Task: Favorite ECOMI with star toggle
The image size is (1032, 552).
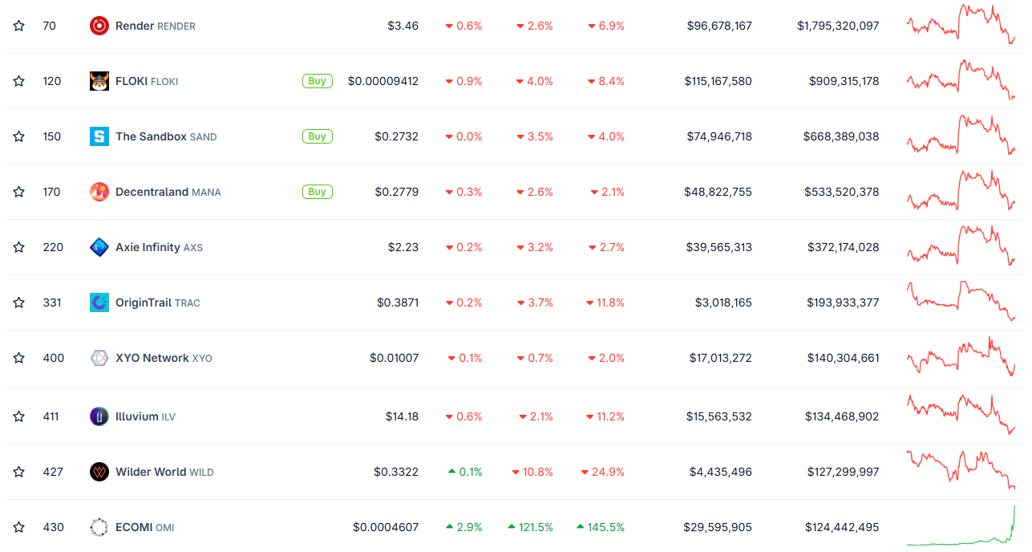Action: pos(18,527)
